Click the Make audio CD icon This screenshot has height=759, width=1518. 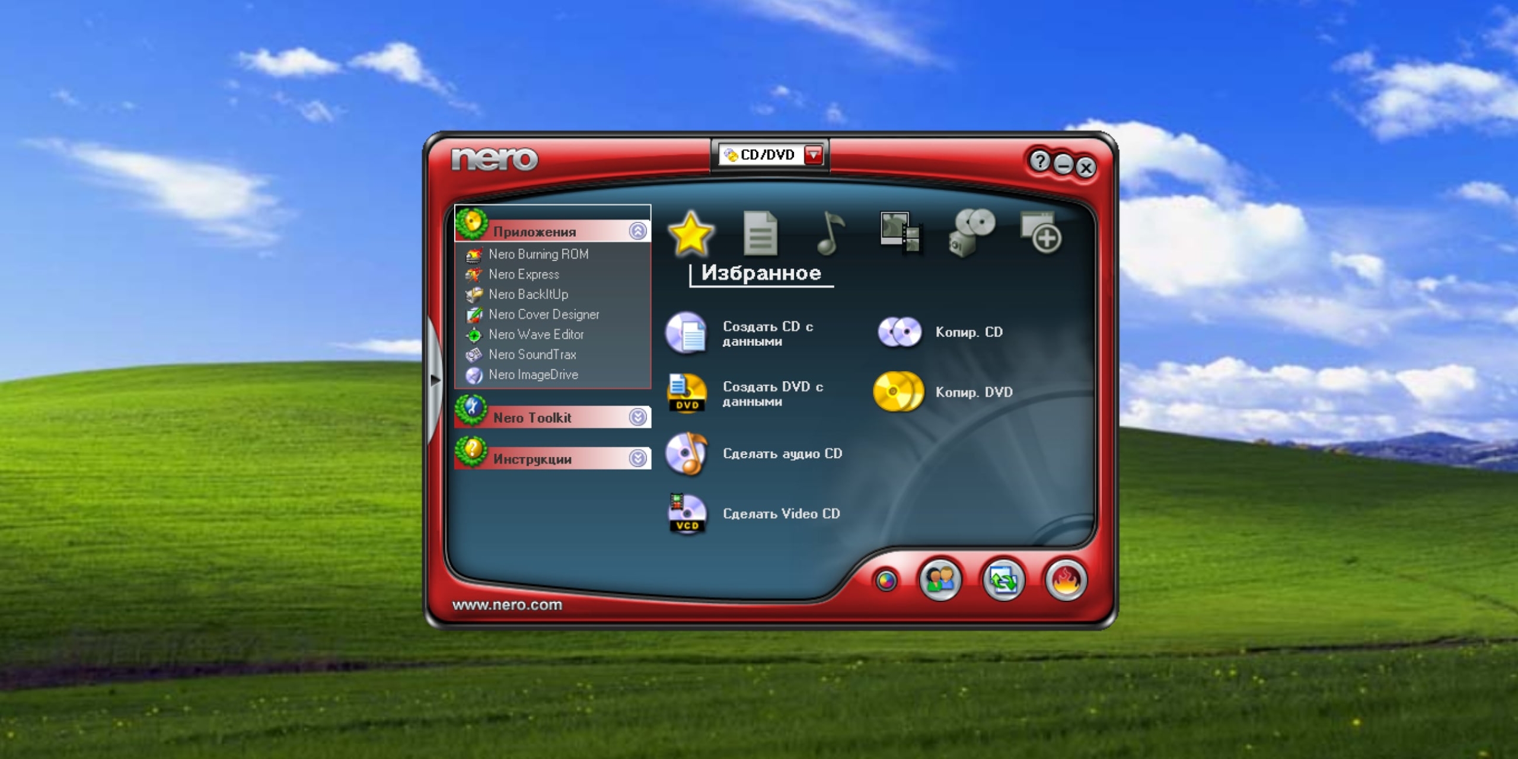pyautogui.click(x=686, y=454)
